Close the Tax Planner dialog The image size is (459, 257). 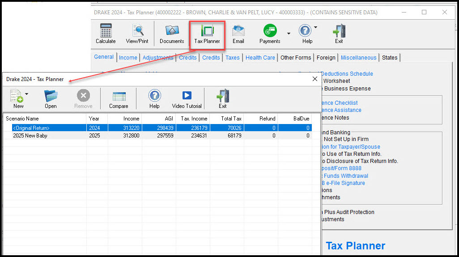(314, 79)
